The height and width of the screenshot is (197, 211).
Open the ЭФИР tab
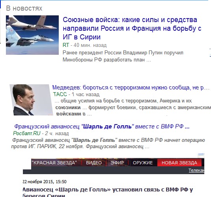point(117,163)
